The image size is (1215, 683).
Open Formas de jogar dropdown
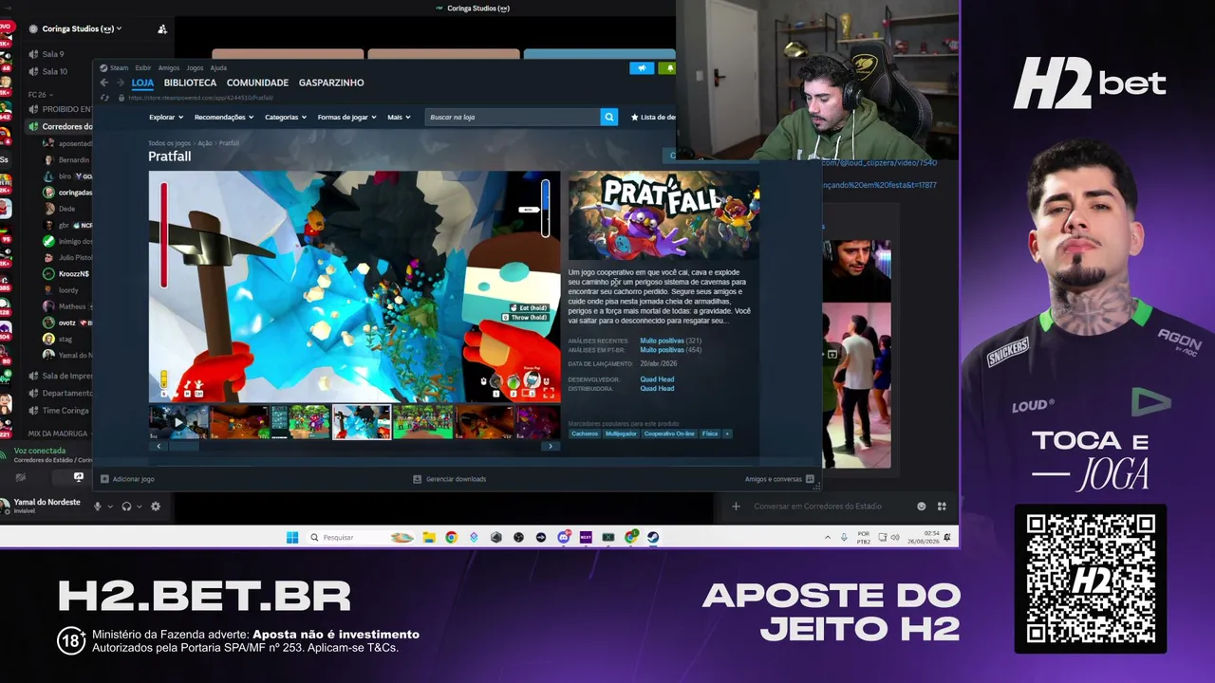347,117
